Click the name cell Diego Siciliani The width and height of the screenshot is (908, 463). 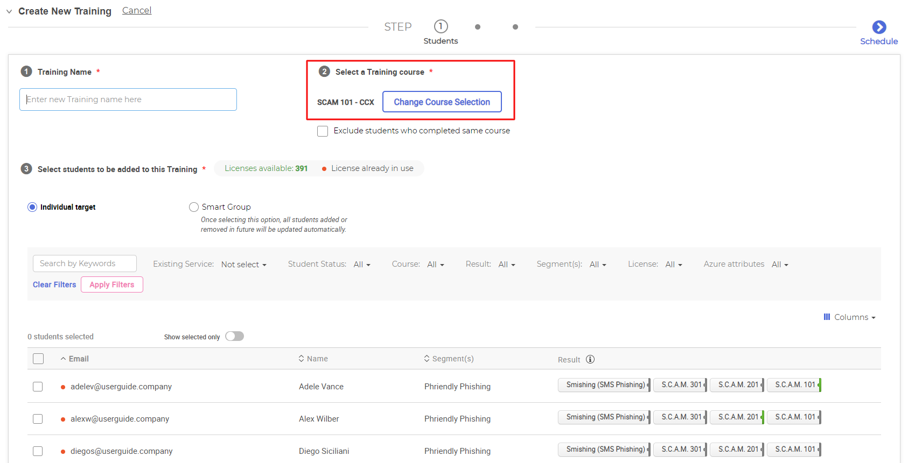[x=324, y=451]
